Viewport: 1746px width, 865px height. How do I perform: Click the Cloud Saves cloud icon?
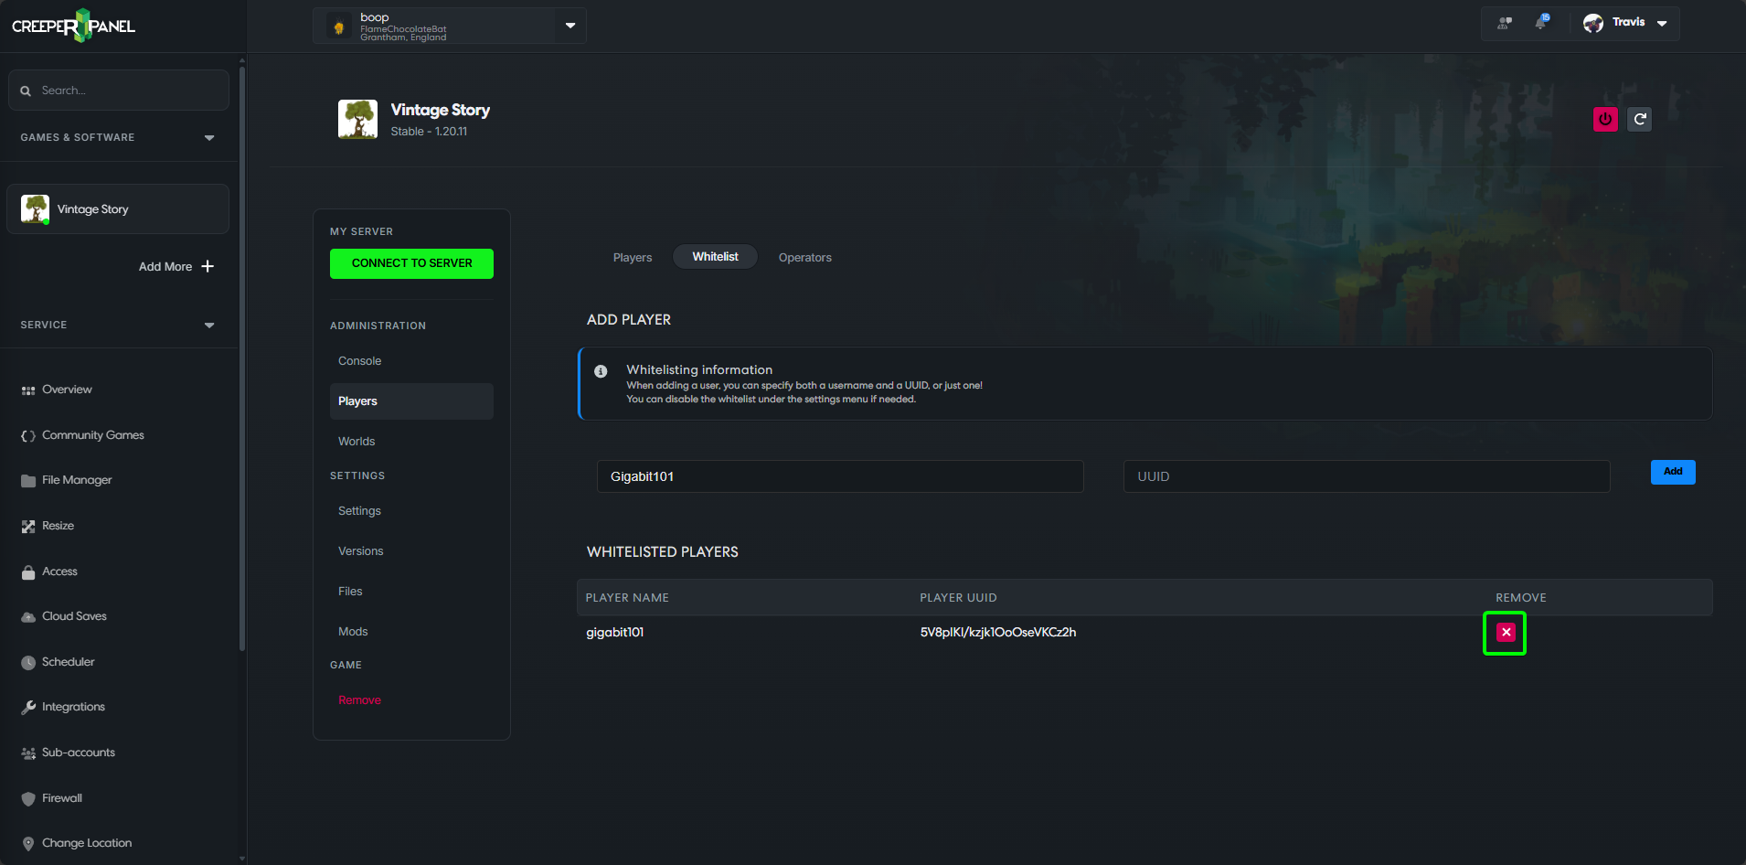[x=28, y=617]
